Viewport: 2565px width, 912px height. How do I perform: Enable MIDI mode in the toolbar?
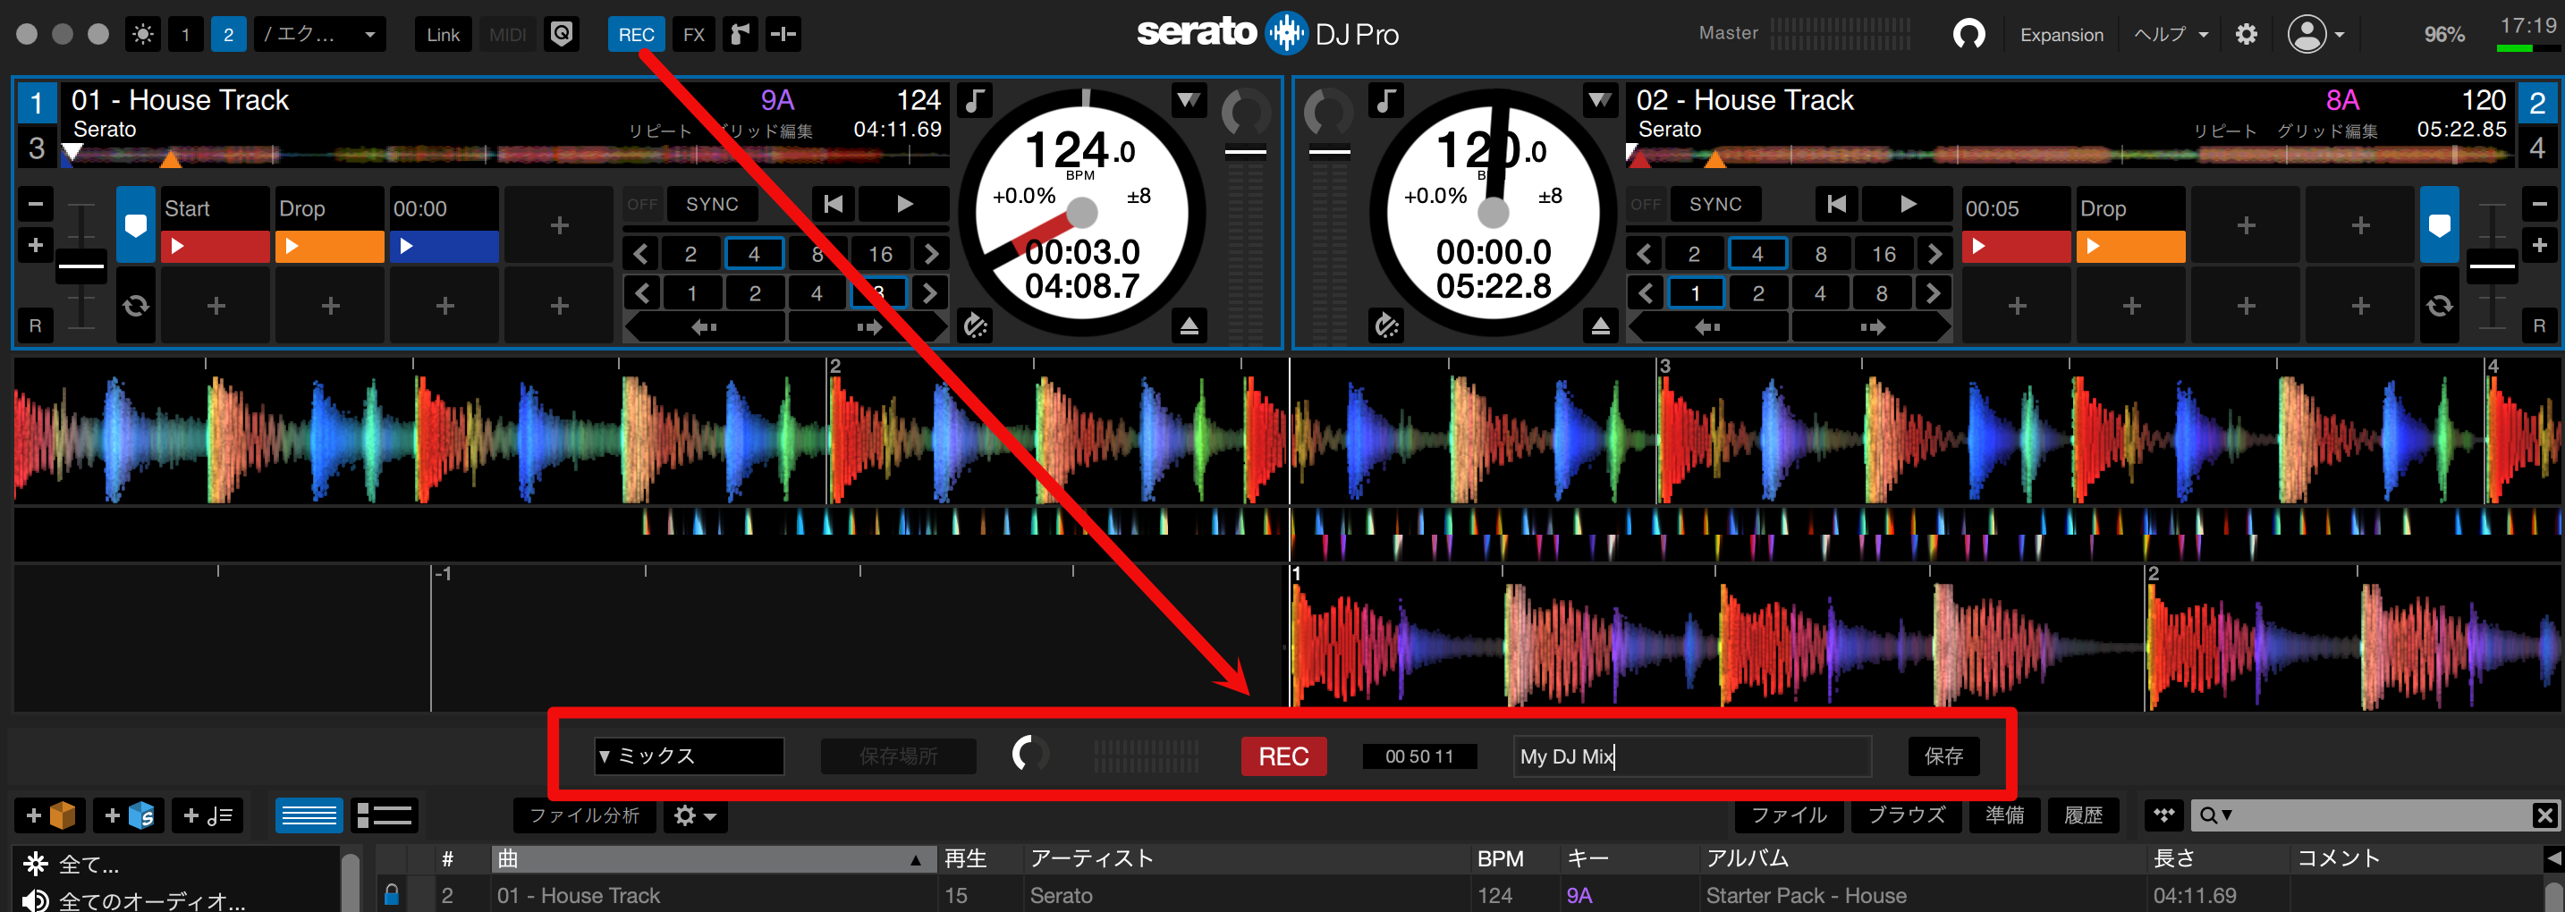pyautogui.click(x=507, y=33)
